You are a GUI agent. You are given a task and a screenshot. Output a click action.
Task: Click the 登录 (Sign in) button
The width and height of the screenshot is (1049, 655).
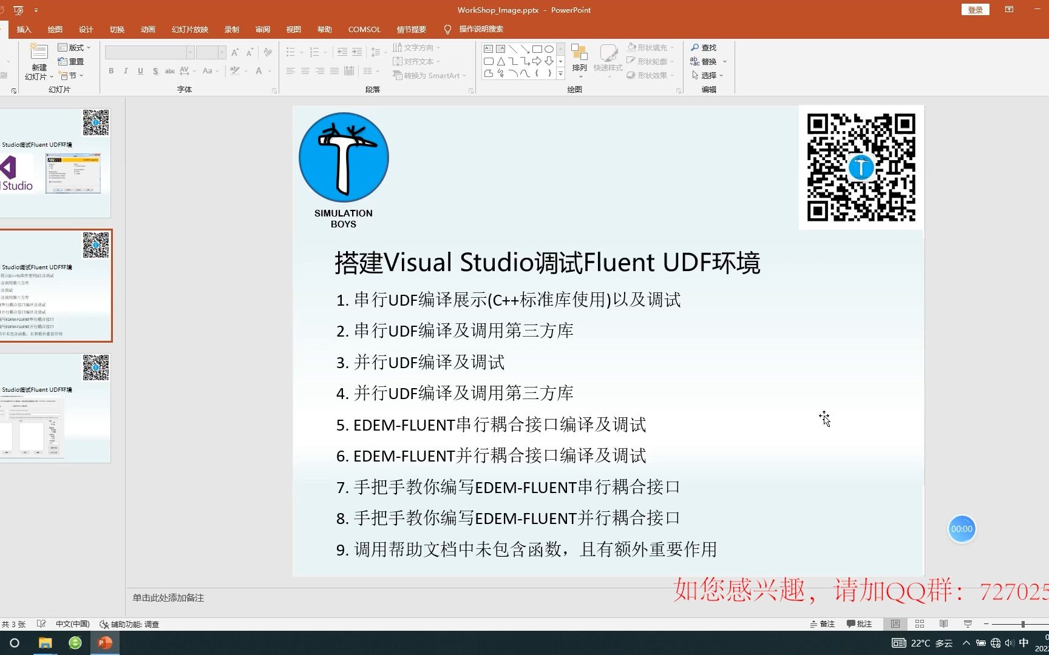(974, 9)
